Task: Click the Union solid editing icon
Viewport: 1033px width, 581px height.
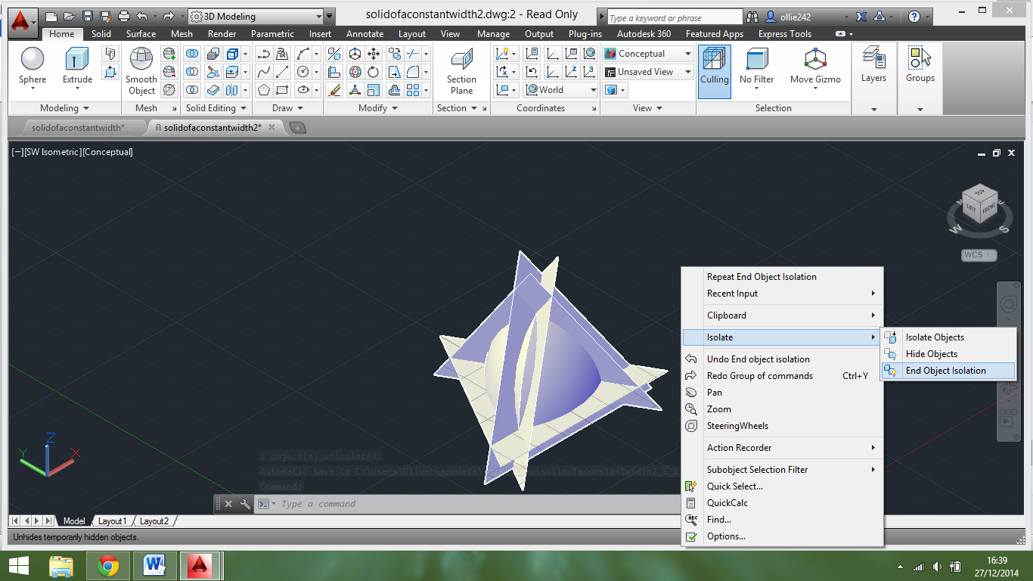Action: [x=193, y=54]
